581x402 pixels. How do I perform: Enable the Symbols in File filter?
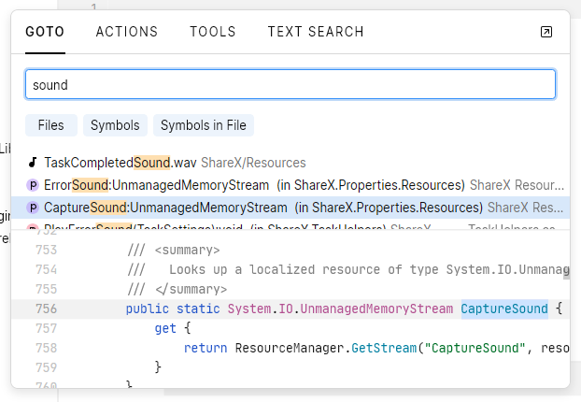pos(204,125)
